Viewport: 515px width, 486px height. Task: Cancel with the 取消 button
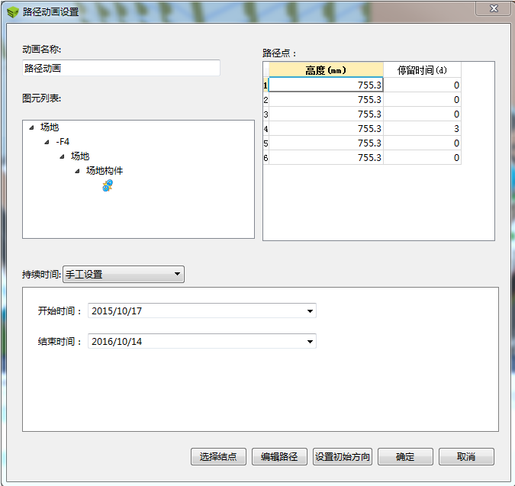tap(466, 456)
